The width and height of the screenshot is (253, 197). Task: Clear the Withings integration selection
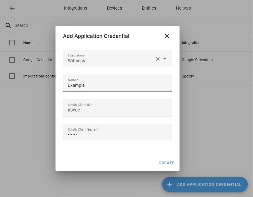(158, 59)
